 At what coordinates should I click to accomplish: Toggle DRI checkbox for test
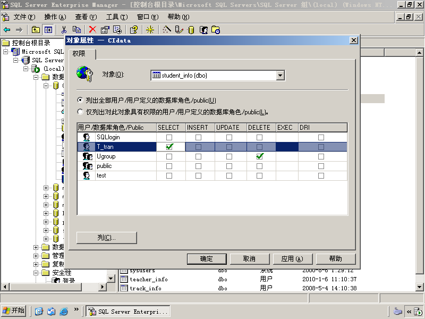(321, 176)
